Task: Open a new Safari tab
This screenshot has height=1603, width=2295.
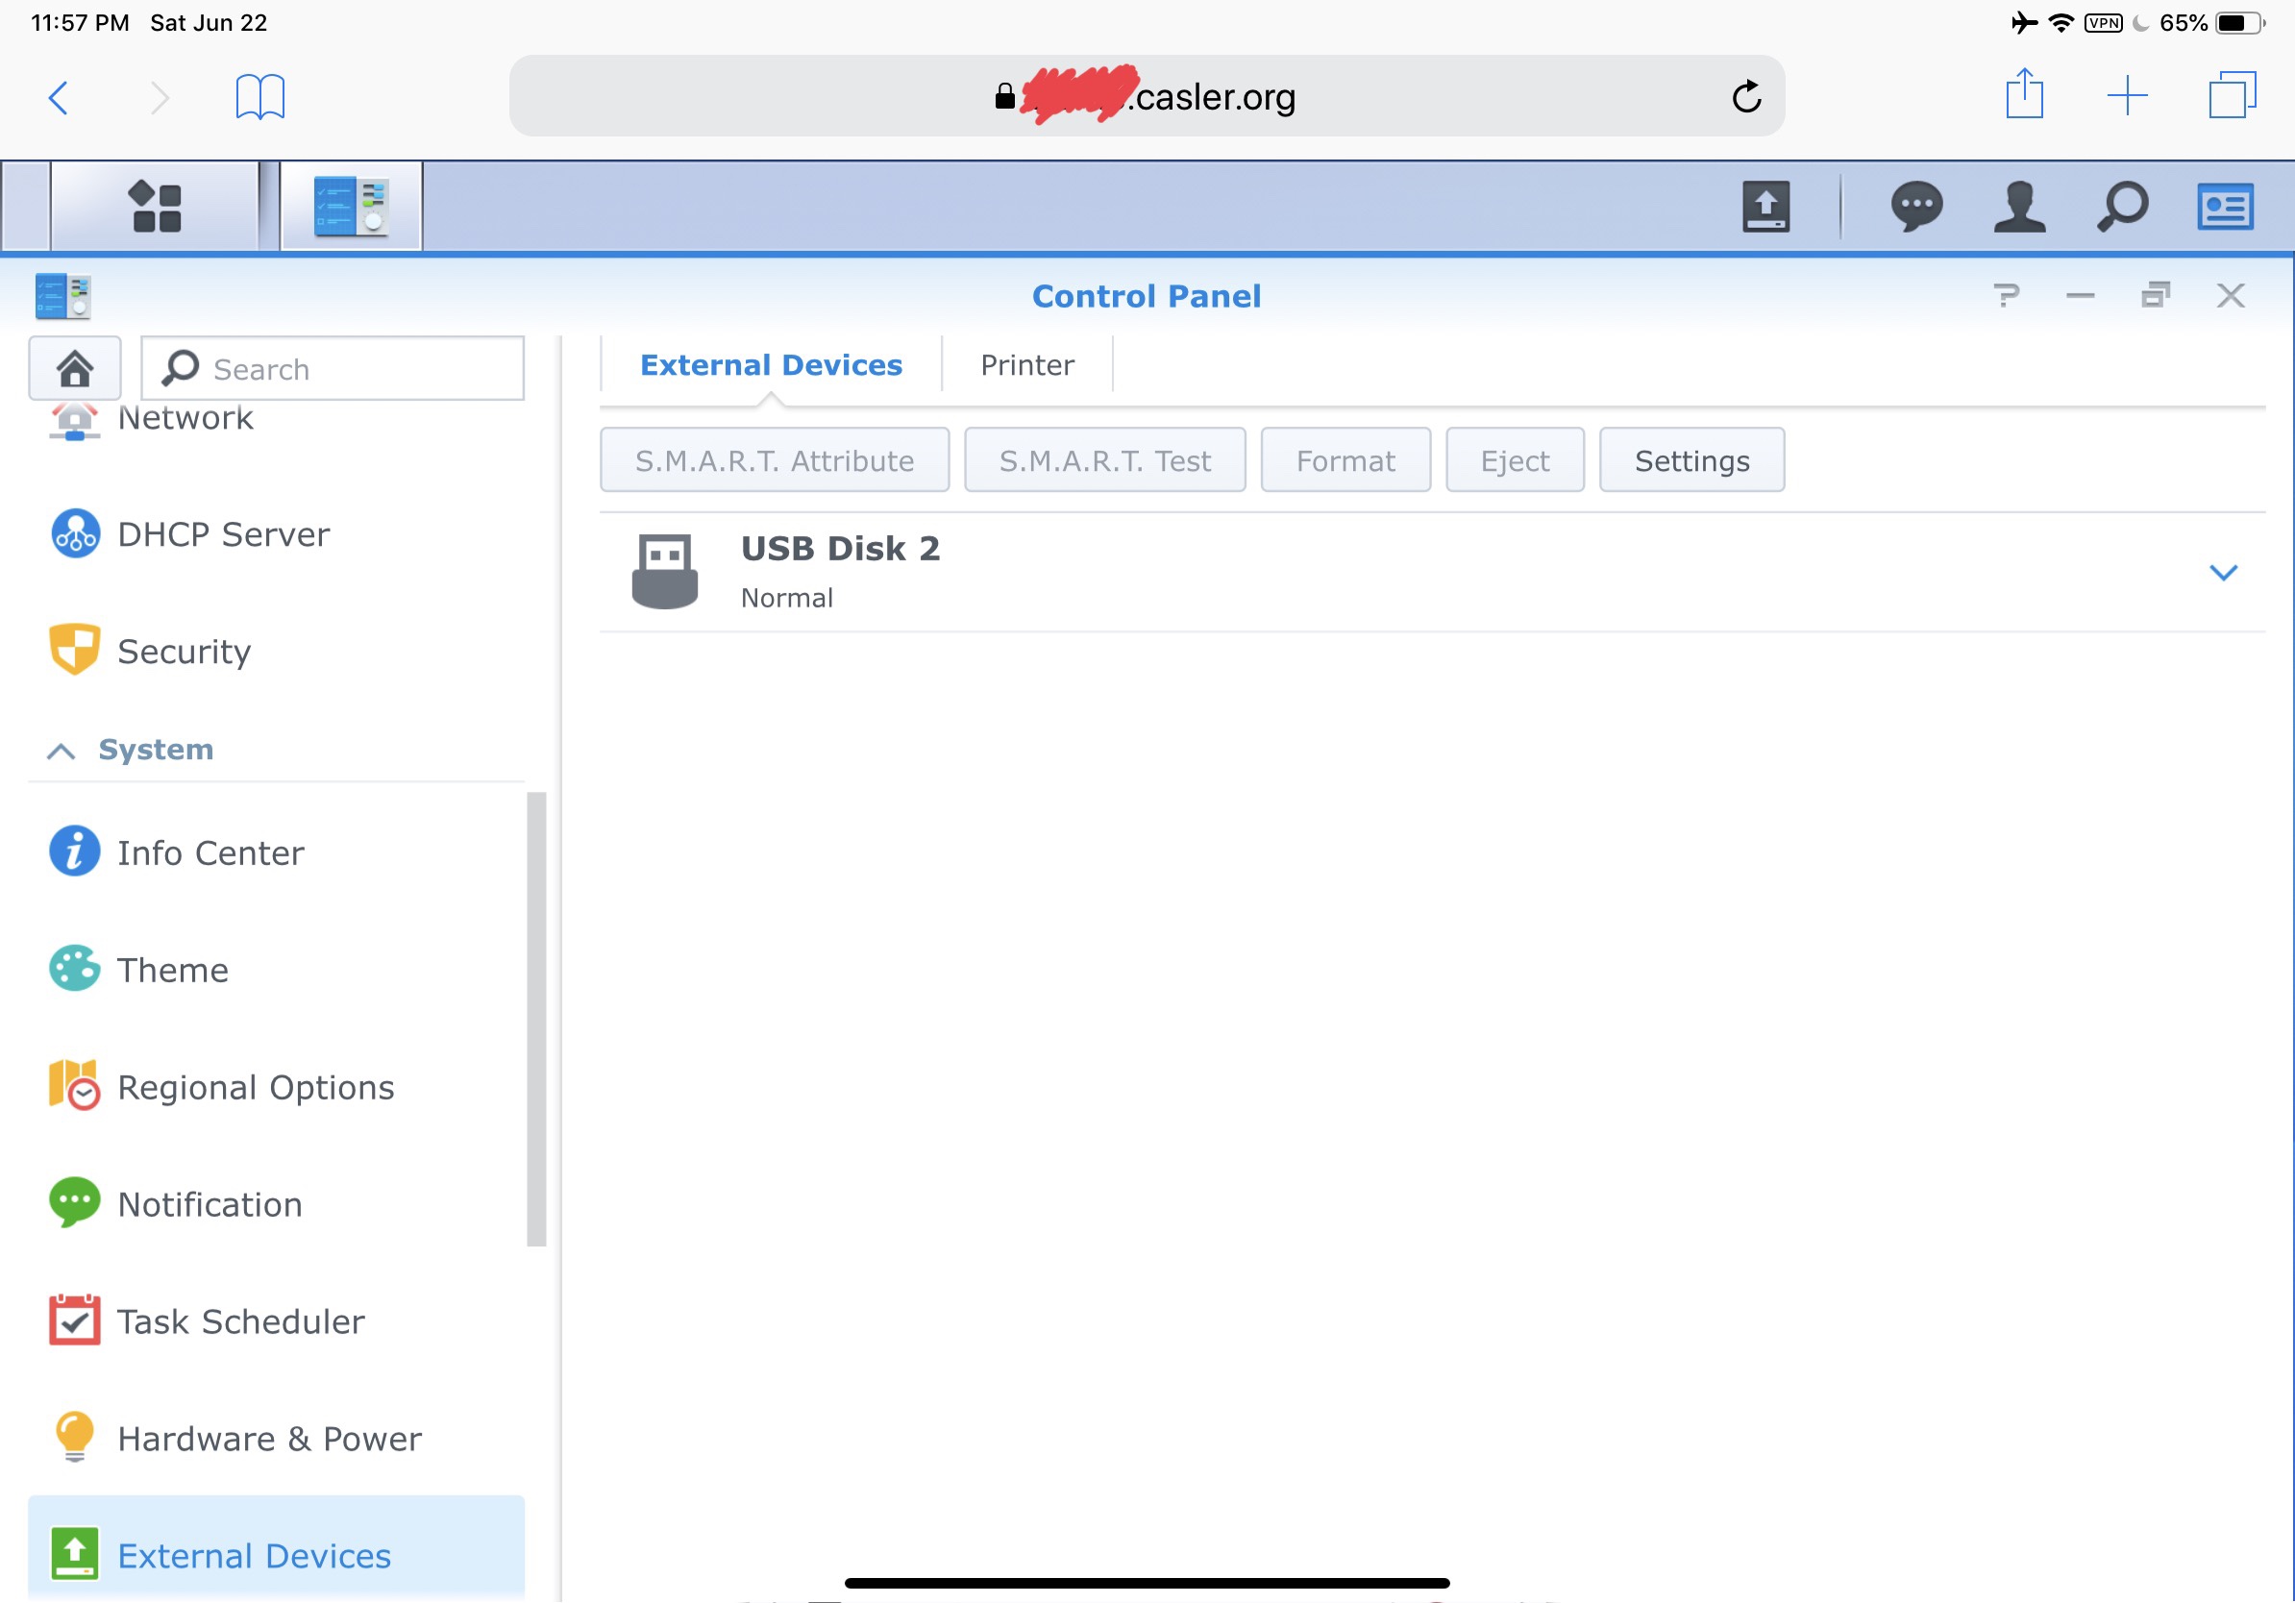Action: (2127, 96)
